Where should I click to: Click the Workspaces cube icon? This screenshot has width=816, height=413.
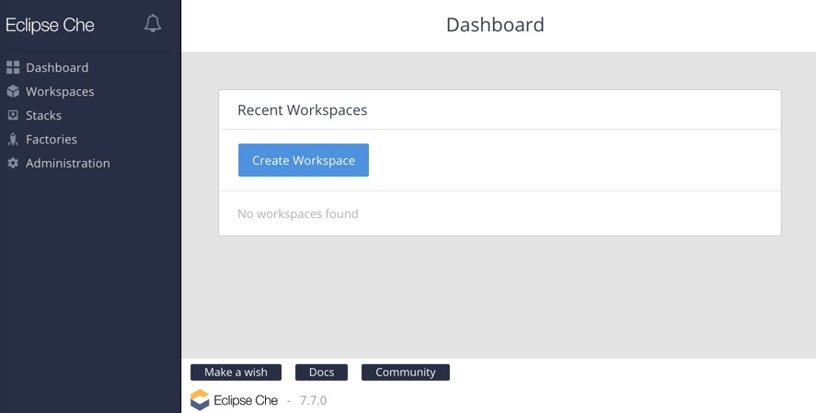click(13, 91)
